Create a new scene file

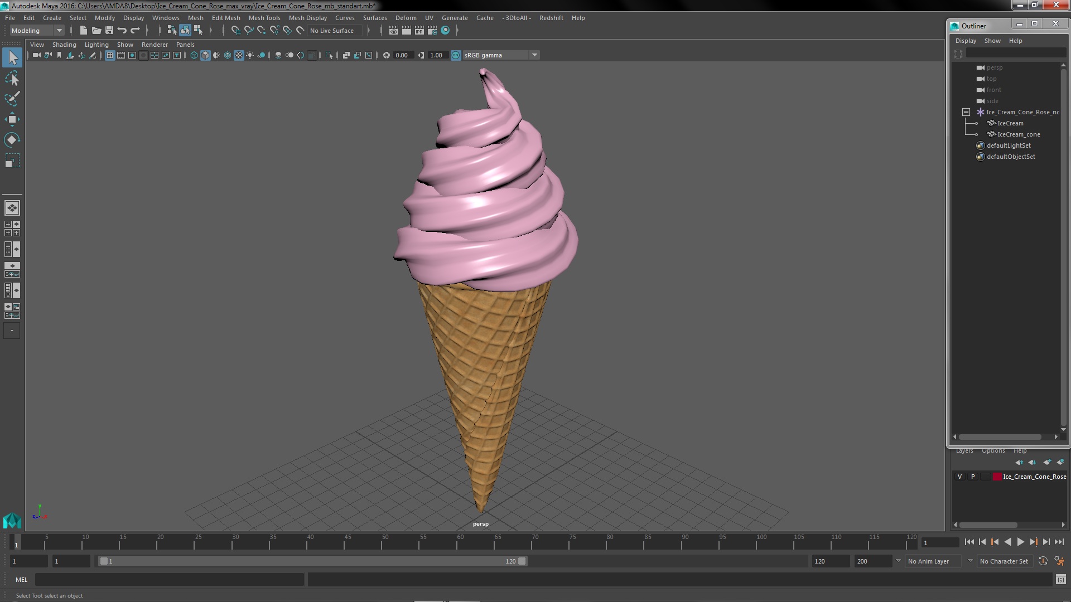pos(84,31)
